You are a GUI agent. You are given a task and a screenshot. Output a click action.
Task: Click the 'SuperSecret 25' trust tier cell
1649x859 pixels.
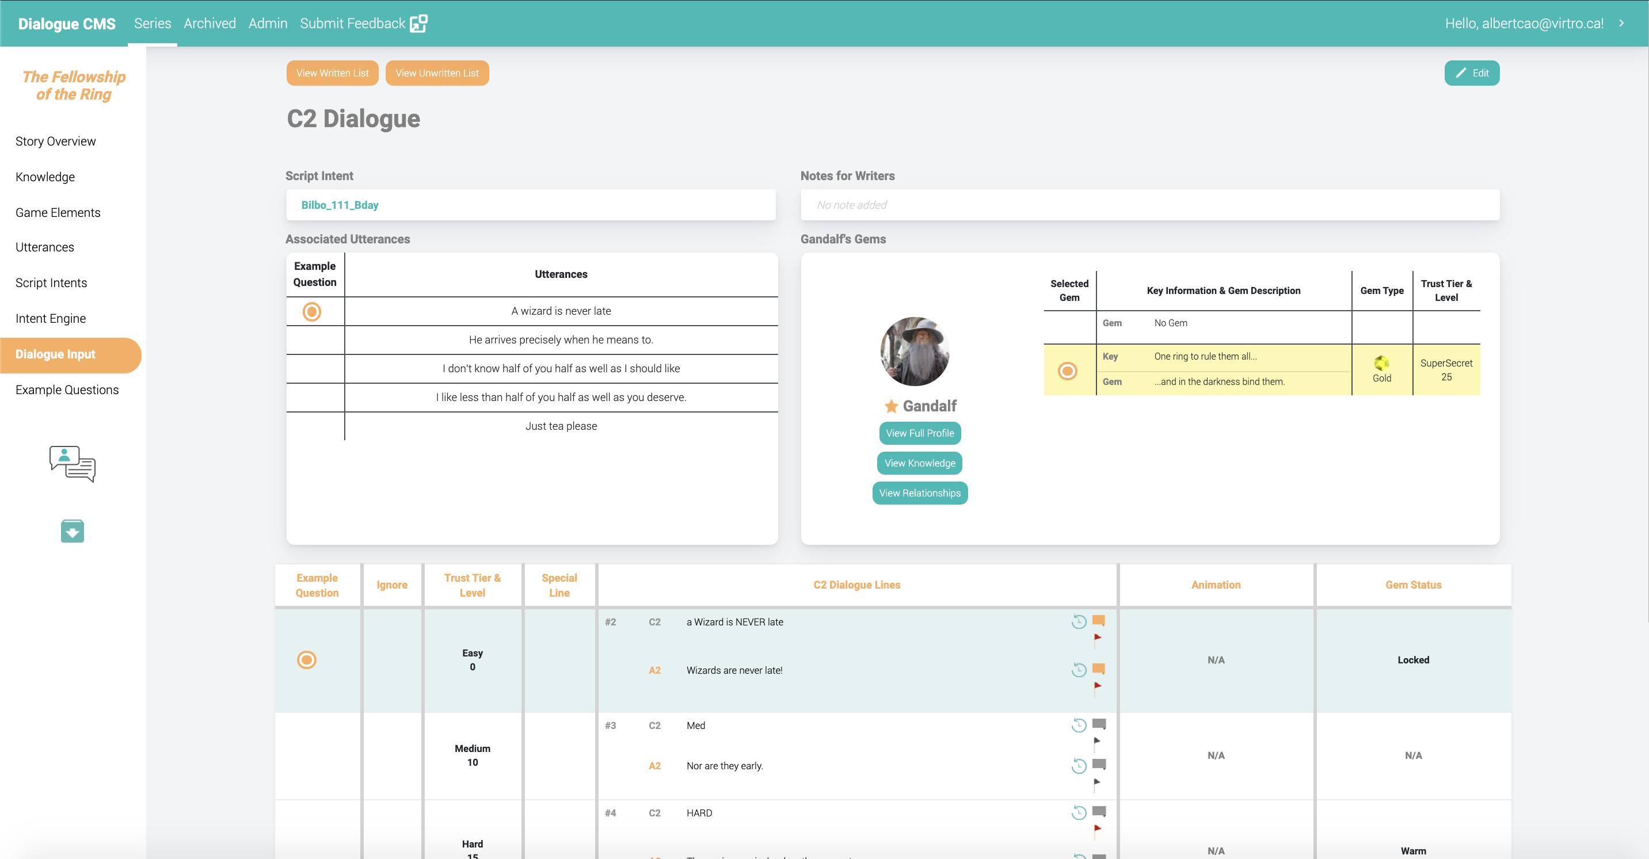click(1446, 370)
